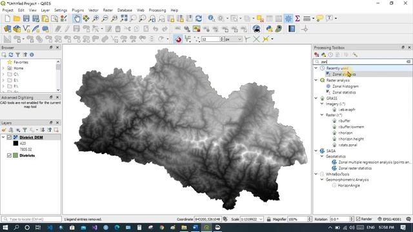Open Processing Toolbox history clock icon

click(330, 55)
